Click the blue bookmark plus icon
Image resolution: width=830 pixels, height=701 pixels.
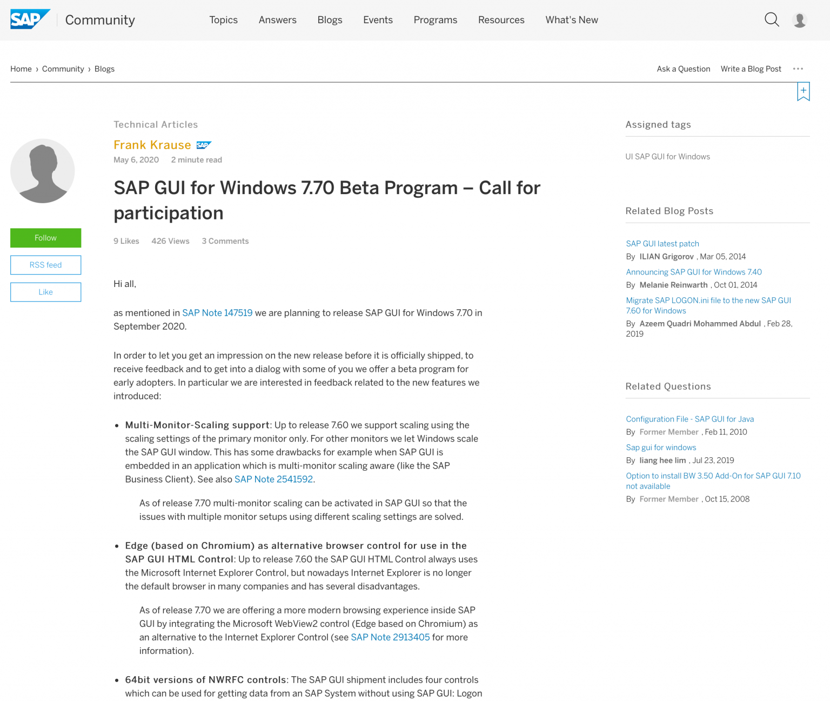coord(803,91)
